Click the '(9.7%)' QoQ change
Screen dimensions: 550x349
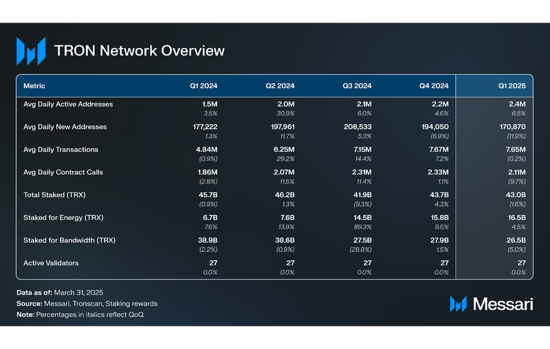(517, 182)
